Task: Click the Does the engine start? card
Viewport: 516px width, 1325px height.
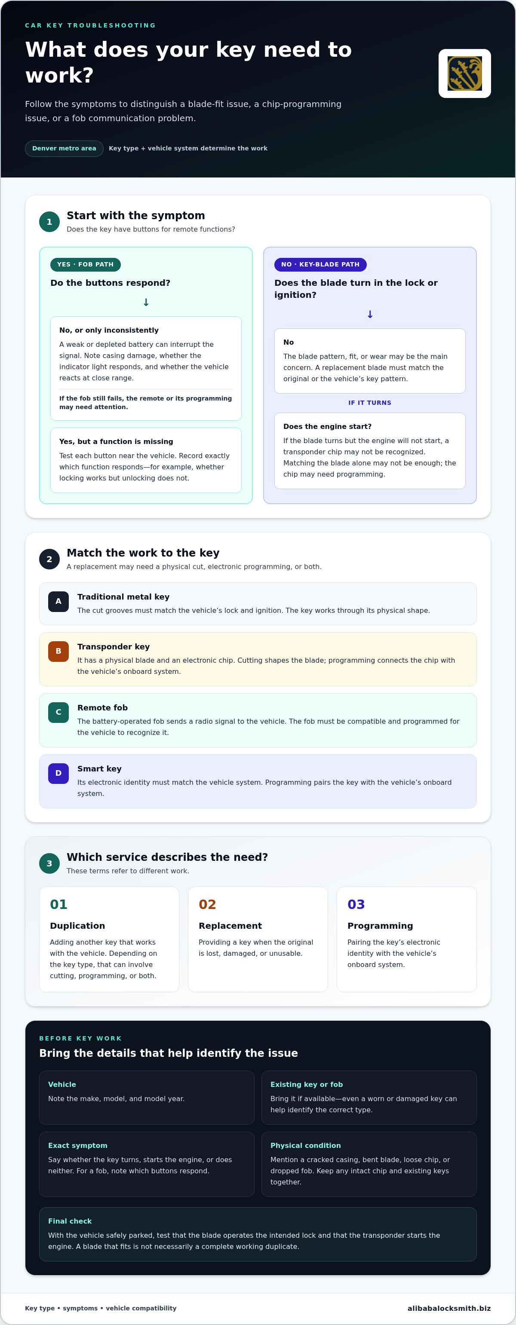Action: (370, 450)
